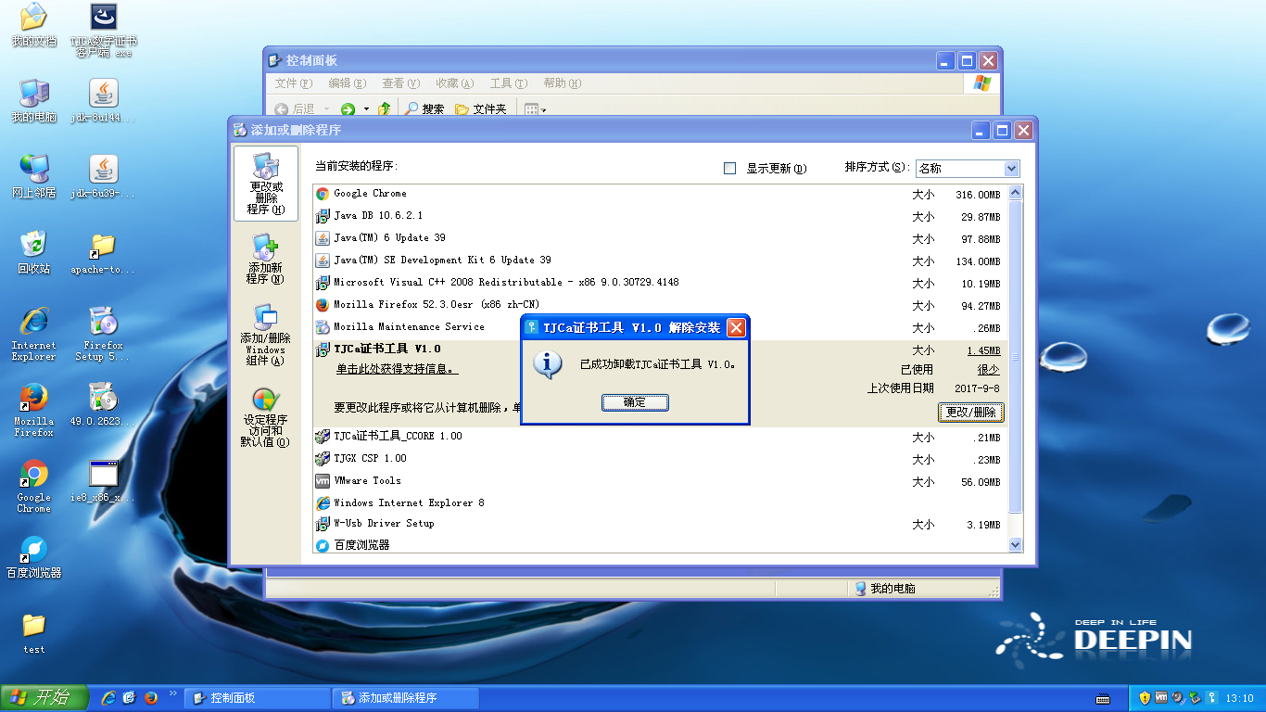Open 工具 menu in 控制面板 window
This screenshot has height=712, width=1266.
[508, 83]
